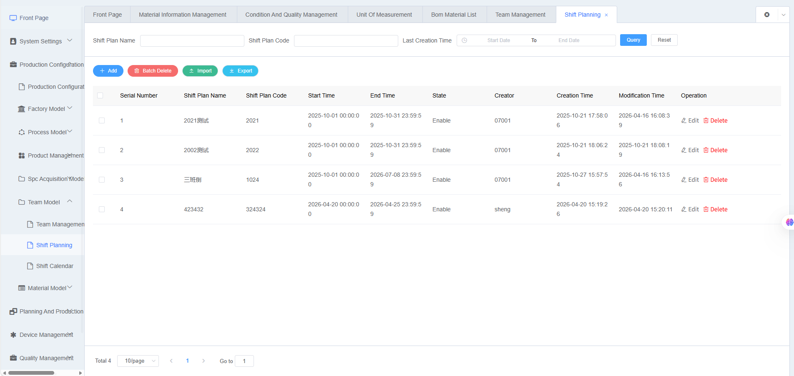Go to the previous page arrow
The width and height of the screenshot is (794, 376).
click(171, 361)
